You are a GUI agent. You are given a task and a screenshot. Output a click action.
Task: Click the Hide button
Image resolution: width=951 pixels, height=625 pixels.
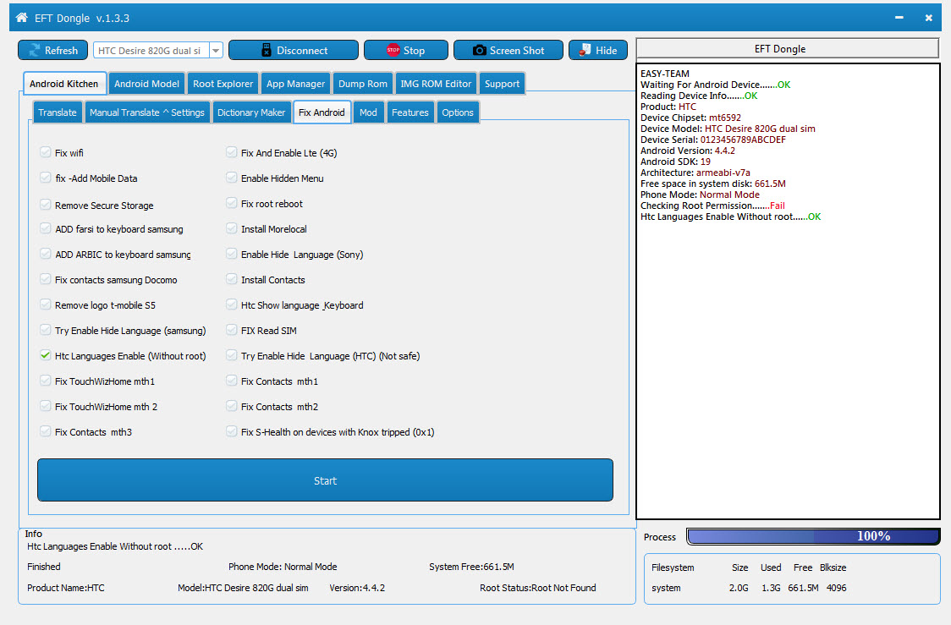click(598, 50)
